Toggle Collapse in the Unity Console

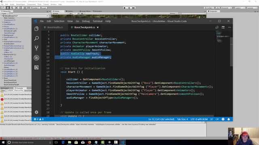[10, 90]
